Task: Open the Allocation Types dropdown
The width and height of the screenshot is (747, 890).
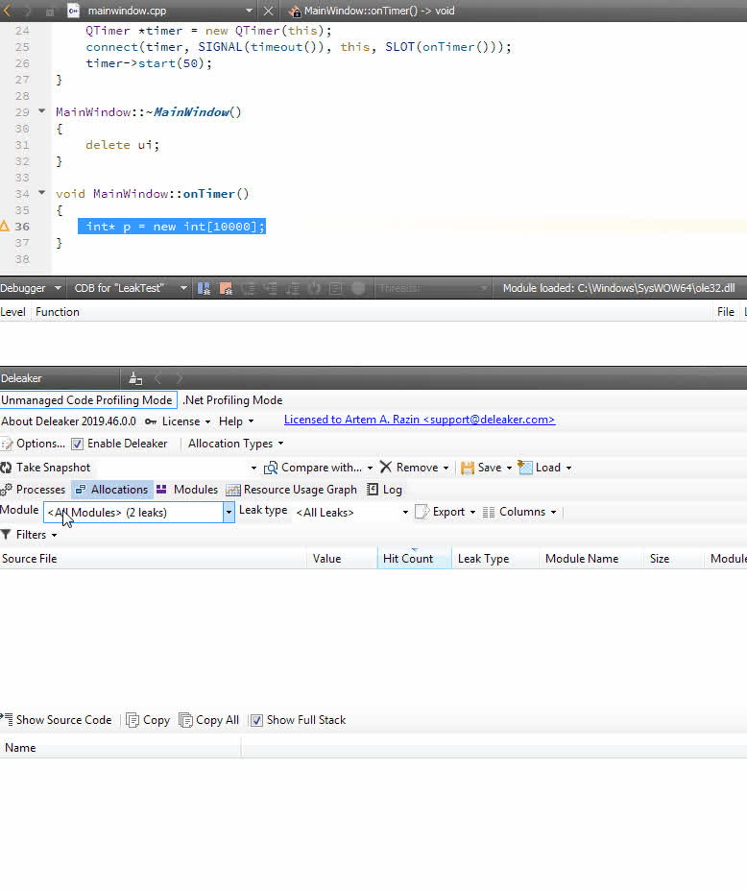Action: [235, 444]
